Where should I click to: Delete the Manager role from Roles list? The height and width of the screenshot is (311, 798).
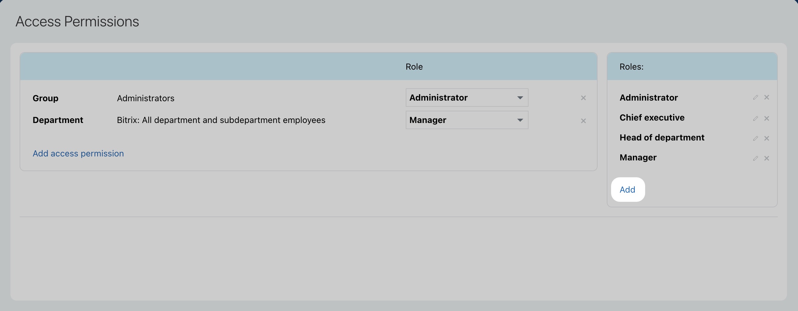tap(767, 159)
